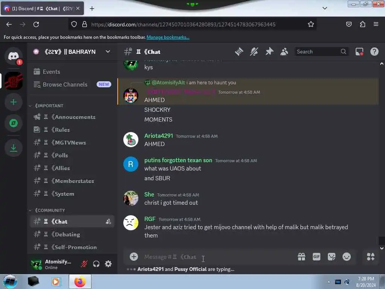Open pinned messages pin icon
Image resolution: width=385 pixels, height=289 pixels.
pos(269,52)
